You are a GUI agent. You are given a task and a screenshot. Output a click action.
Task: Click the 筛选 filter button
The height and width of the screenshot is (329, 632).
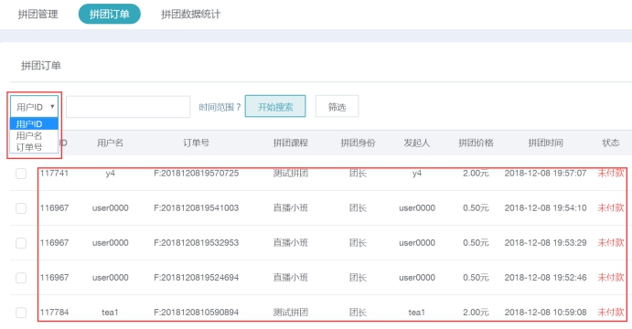coord(337,106)
